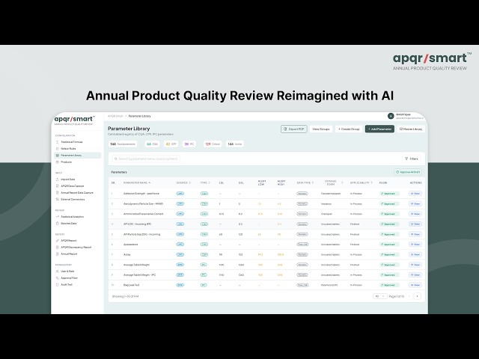
Task: View the Appearance parameter row
Action: [x=415, y=245]
